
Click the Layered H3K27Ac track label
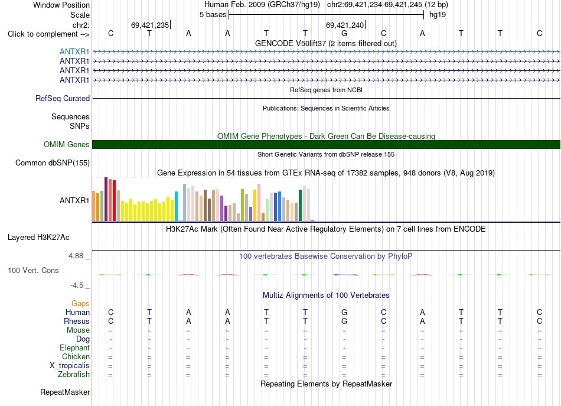[38, 238]
